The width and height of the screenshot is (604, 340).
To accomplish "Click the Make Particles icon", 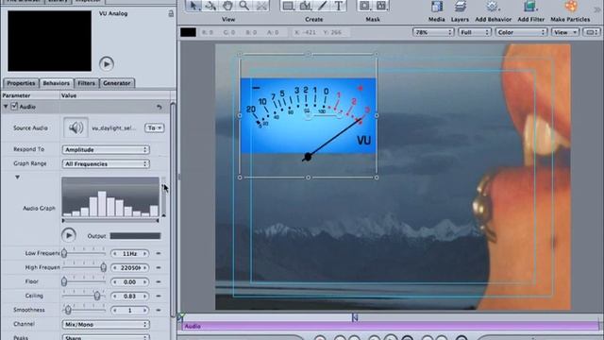I will [x=570, y=7].
